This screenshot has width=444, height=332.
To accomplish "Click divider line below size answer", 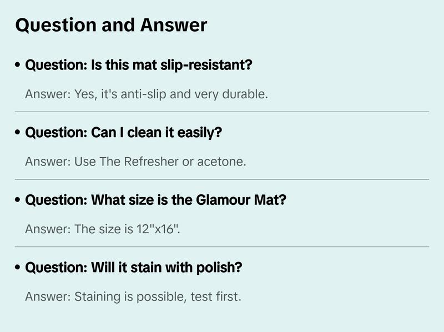I will click(222, 247).
